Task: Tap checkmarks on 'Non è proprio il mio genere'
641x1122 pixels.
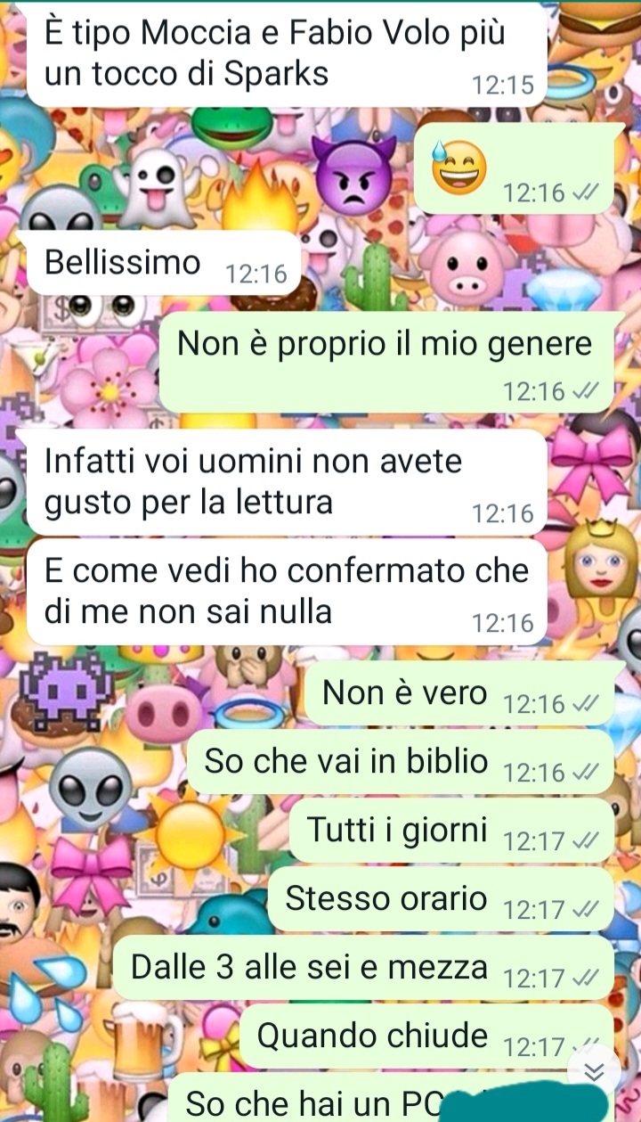Action: 584,391
